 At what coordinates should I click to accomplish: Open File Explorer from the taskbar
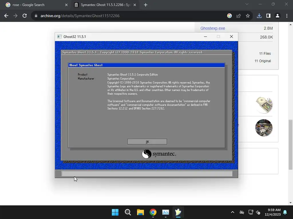140,212
